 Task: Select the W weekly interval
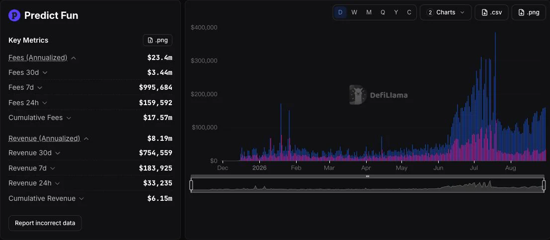354,12
